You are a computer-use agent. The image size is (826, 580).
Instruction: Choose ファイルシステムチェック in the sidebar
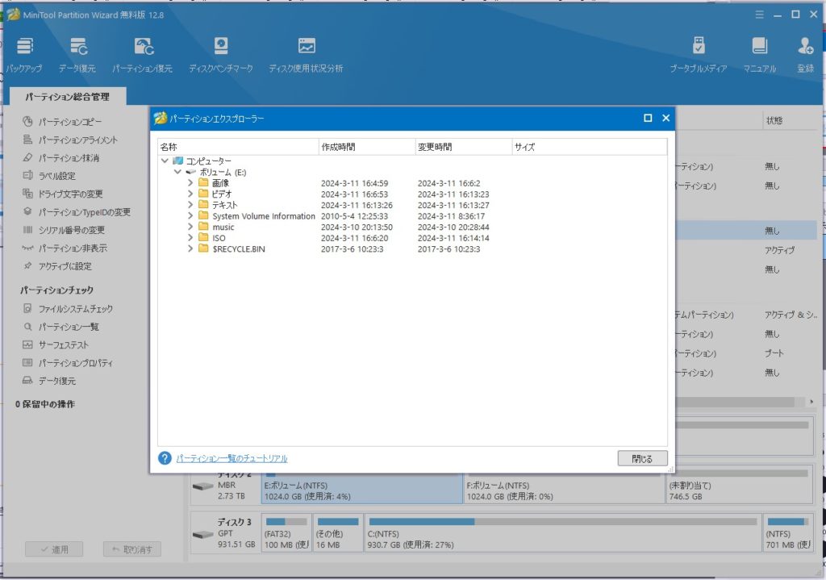tap(76, 309)
